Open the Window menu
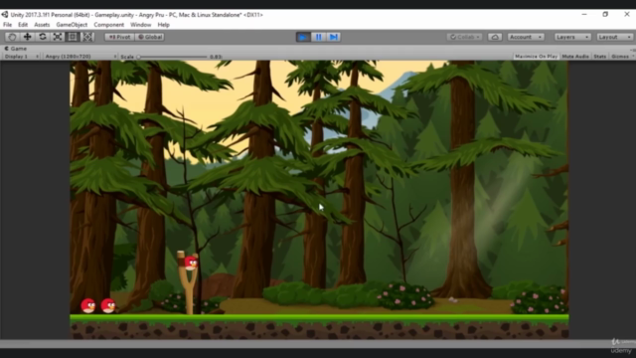Image resolution: width=636 pixels, height=358 pixels. pos(141,25)
